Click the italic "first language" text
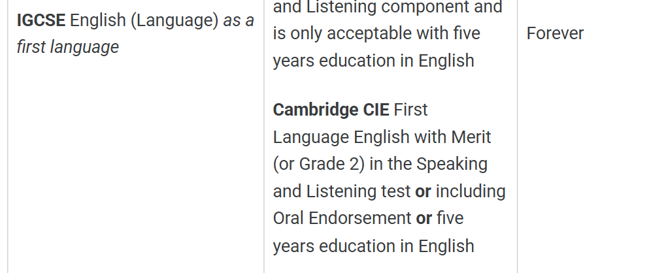 pyautogui.click(x=67, y=47)
